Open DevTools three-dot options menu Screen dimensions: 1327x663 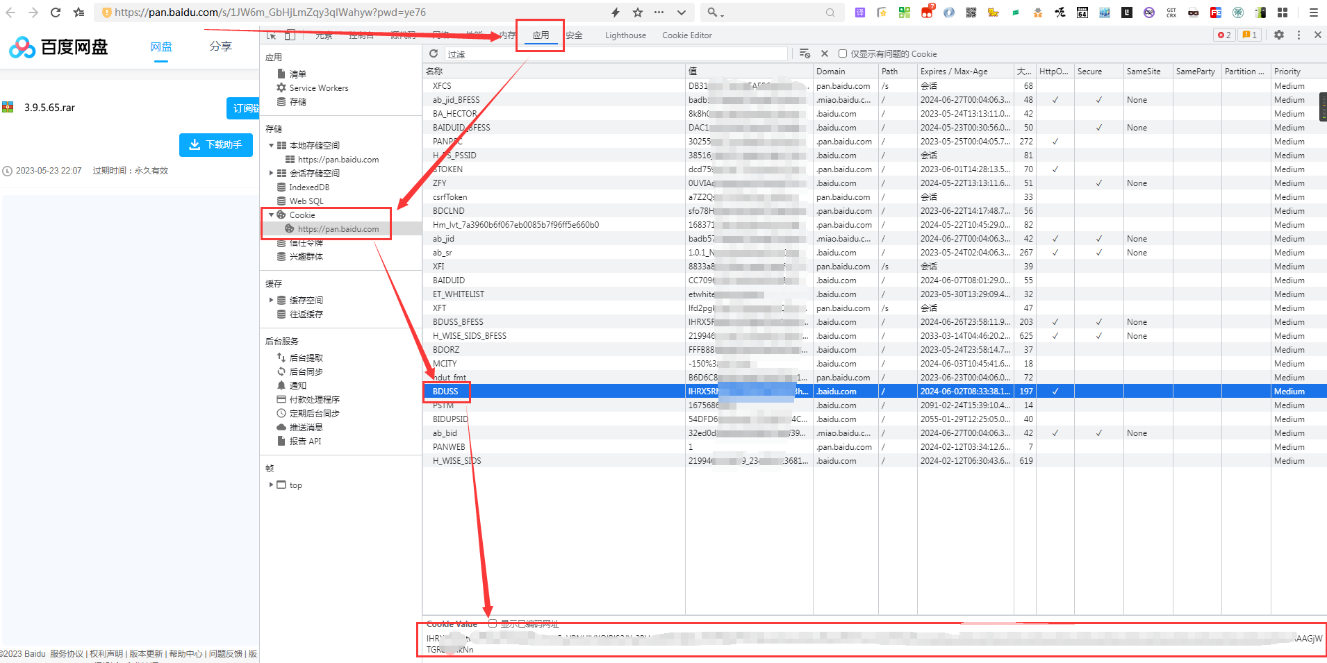(1299, 35)
